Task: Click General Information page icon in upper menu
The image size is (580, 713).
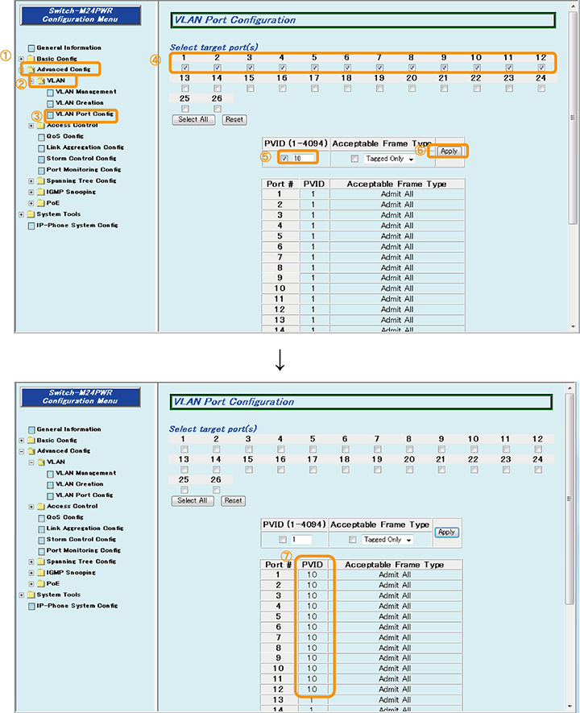Action: (31, 48)
